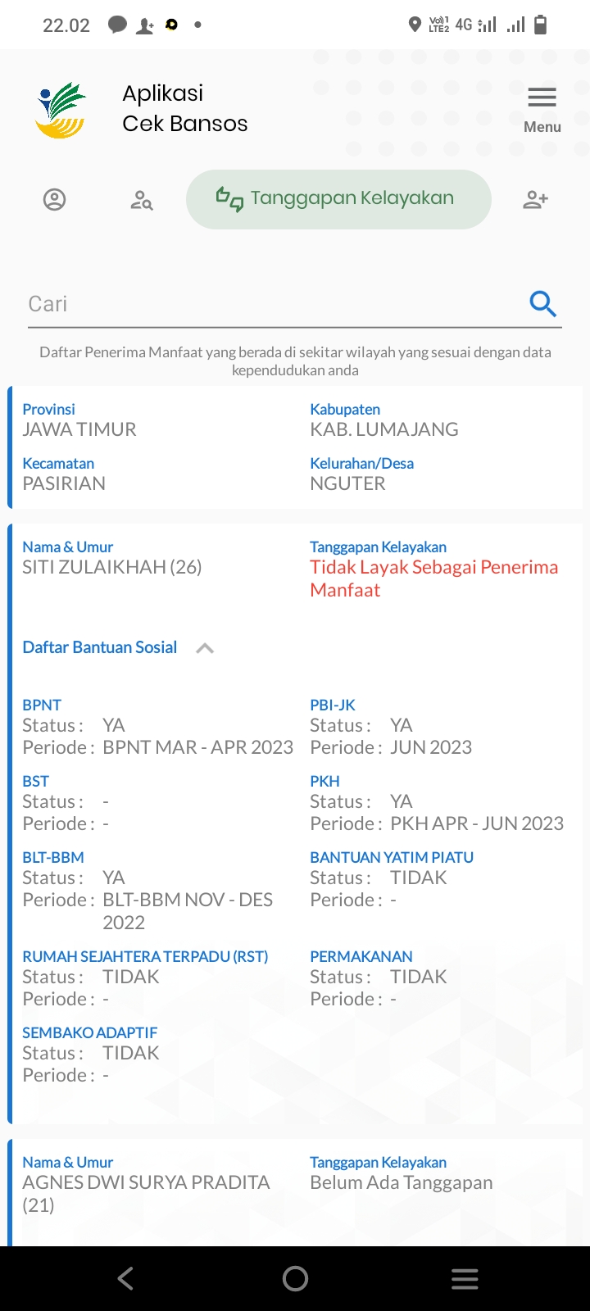Image resolution: width=590 pixels, height=1311 pixels.
Task: Tap the Tidak Layak Sebagai Penerima Manfaat response
Action: click(x=434, y=578)
